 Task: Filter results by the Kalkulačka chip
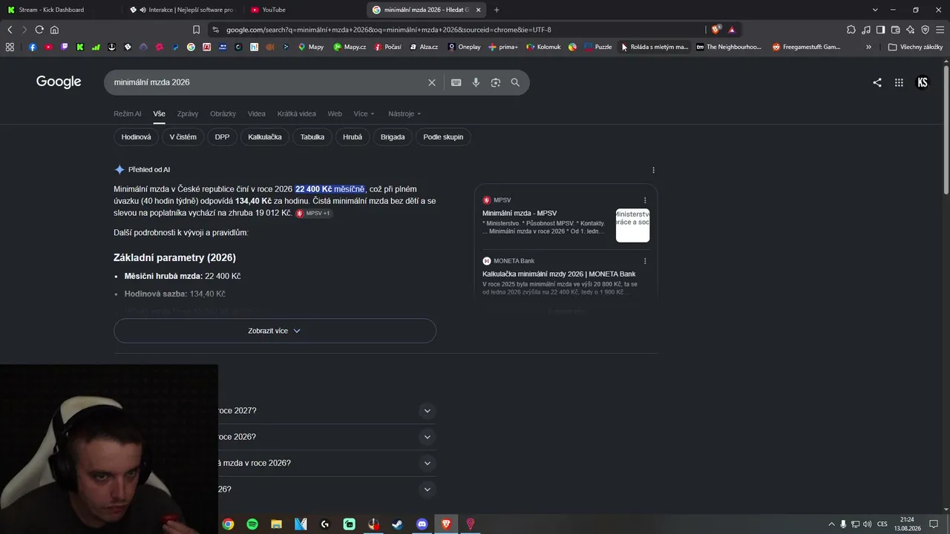[x=265, y=137]
